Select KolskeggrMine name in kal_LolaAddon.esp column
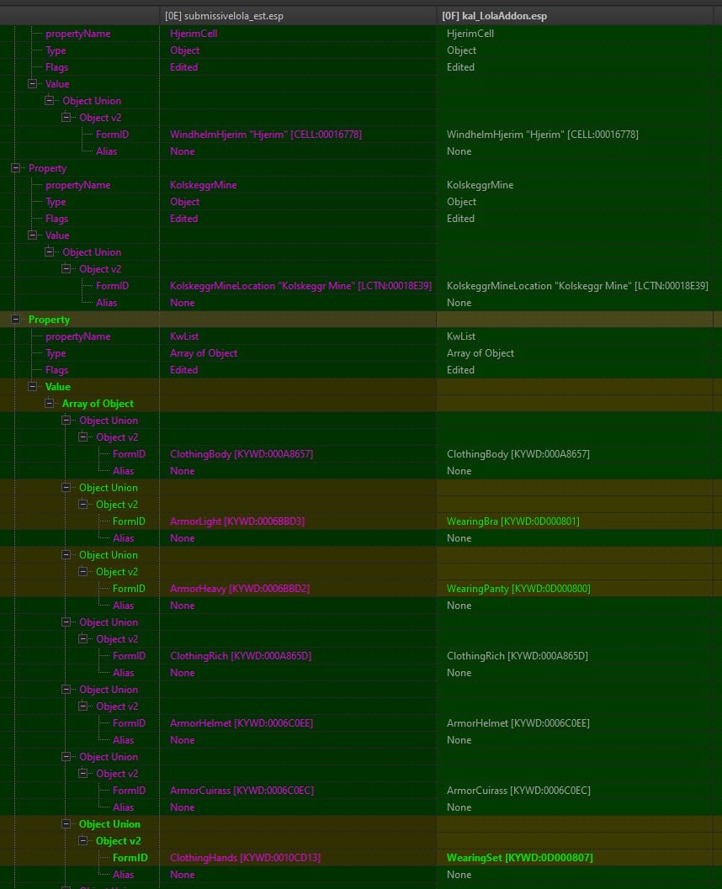Screen dimensions: 722x889 click(480, 185)
